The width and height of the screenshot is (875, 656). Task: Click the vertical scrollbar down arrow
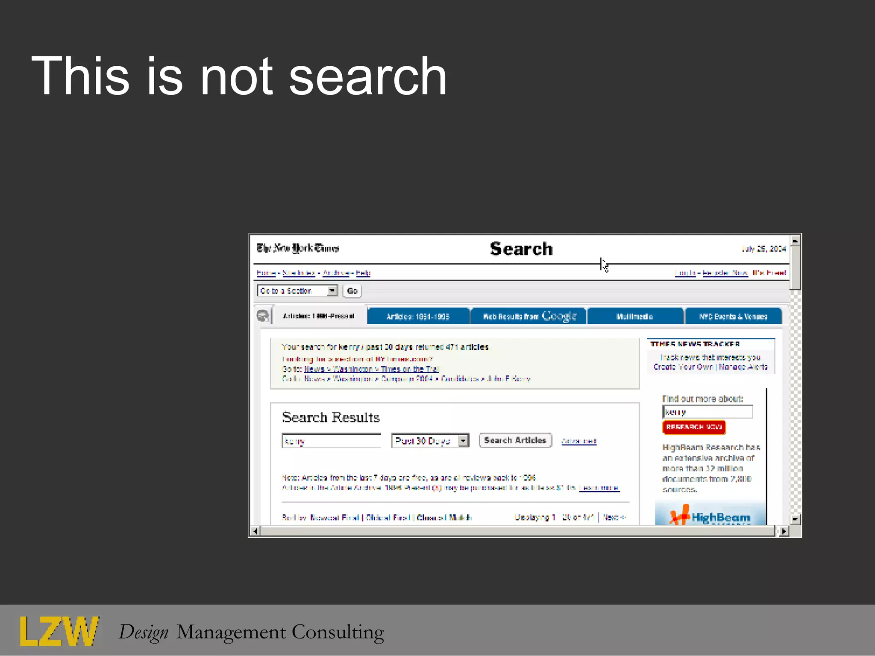(795, 519)
